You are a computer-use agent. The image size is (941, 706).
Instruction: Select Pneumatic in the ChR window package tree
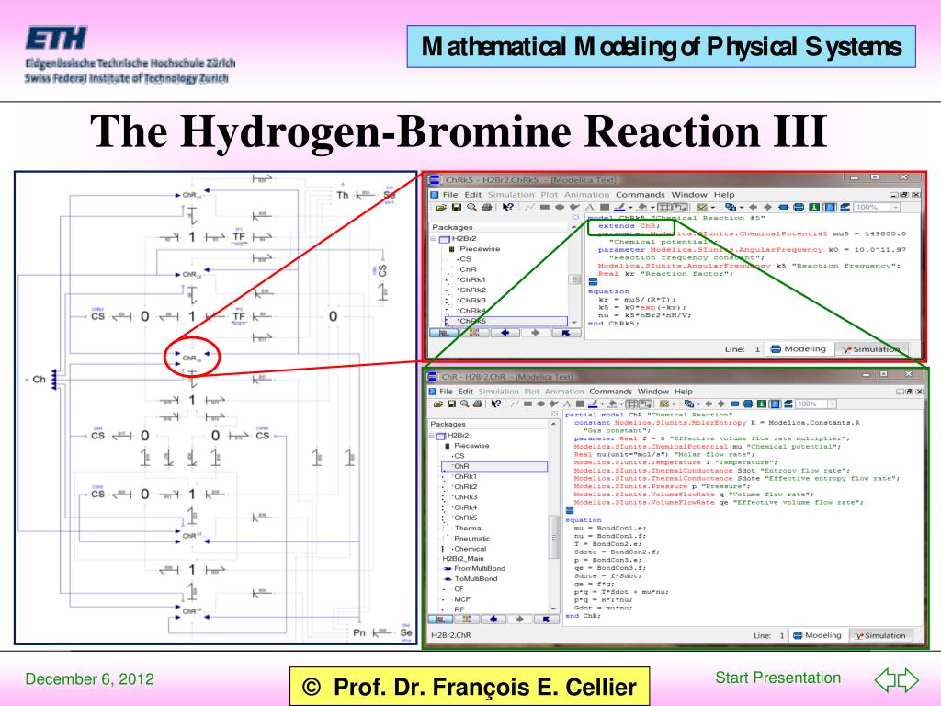pyautogui.click(x=472, y=539)
